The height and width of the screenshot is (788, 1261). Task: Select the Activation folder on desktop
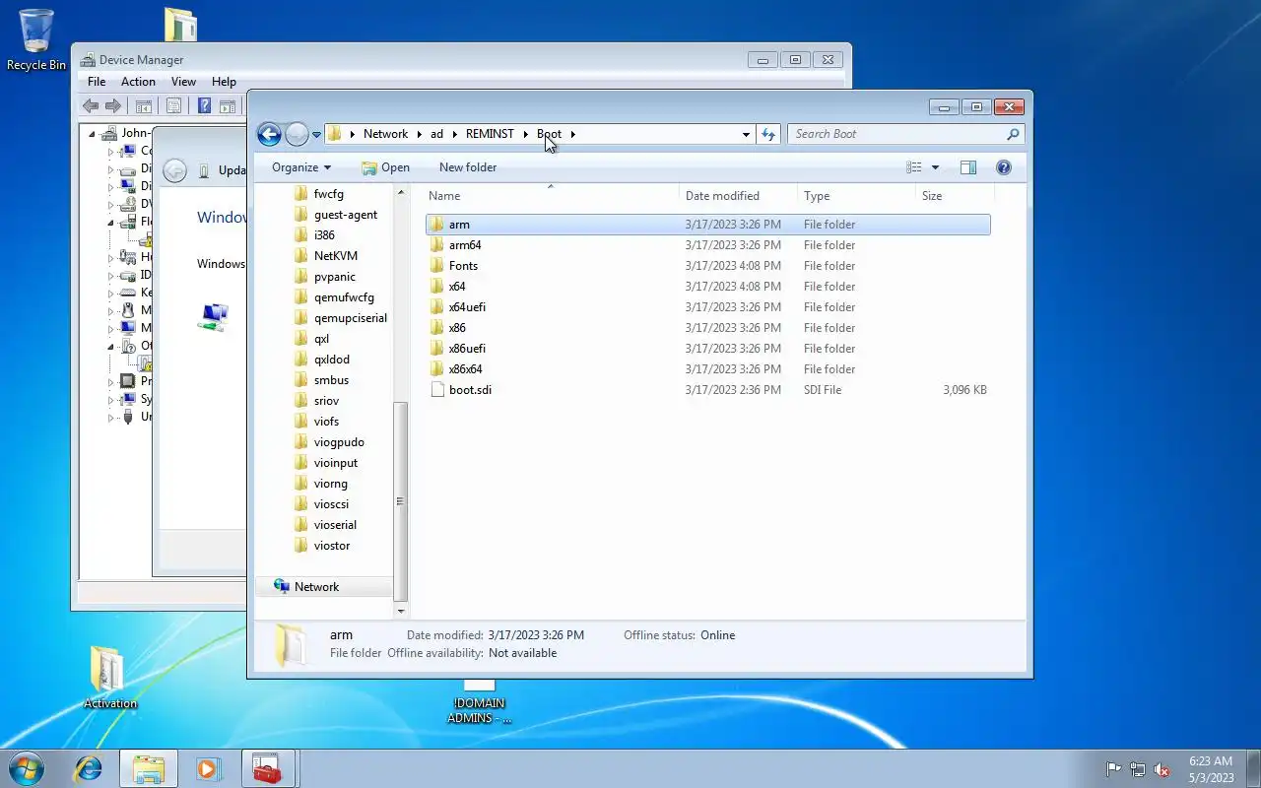pos(109,677)
